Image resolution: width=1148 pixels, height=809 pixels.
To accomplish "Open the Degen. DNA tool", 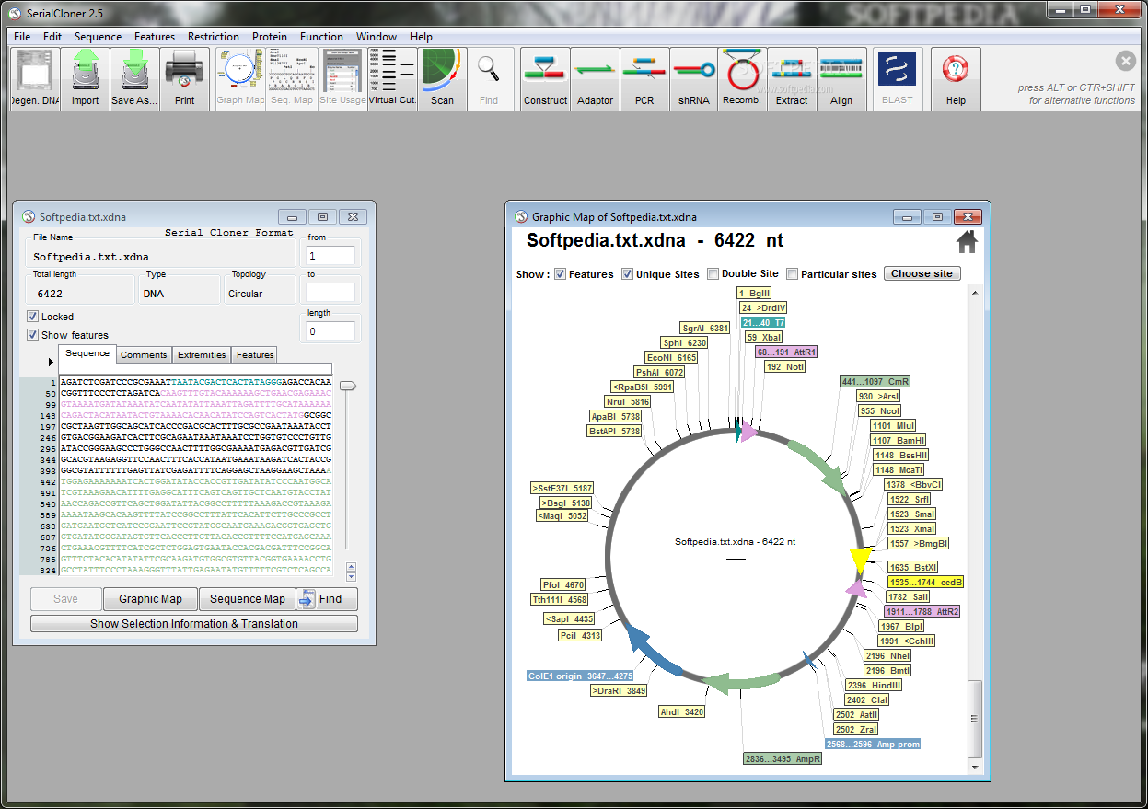I will coord(35,79).
